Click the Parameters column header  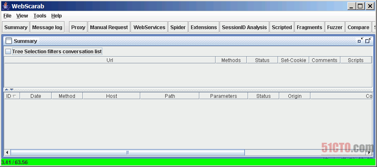tap(223, 96)
